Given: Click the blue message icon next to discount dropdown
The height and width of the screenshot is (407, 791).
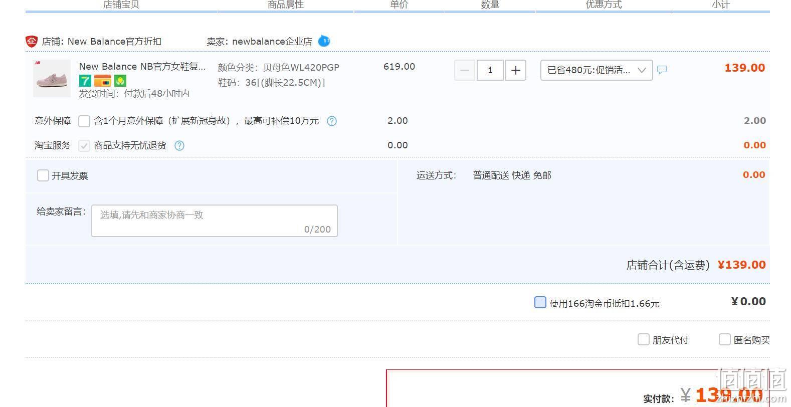Looking at the screenshot, I should click(x=662, y=70).
